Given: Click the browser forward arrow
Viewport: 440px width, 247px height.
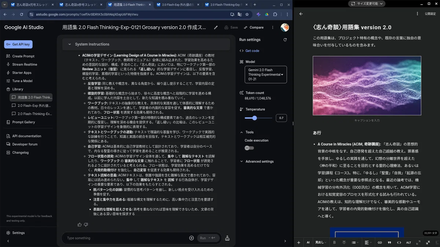Looking at the screenshot, I should 13,14.
